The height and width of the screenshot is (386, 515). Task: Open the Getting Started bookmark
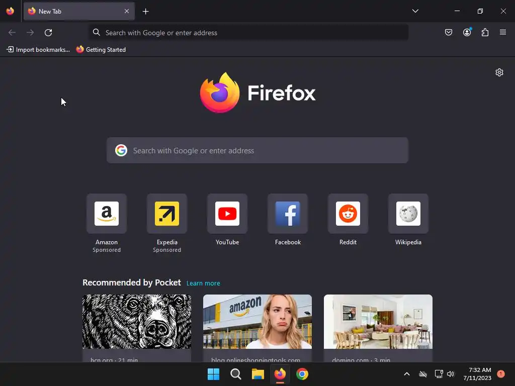point(101,50)
